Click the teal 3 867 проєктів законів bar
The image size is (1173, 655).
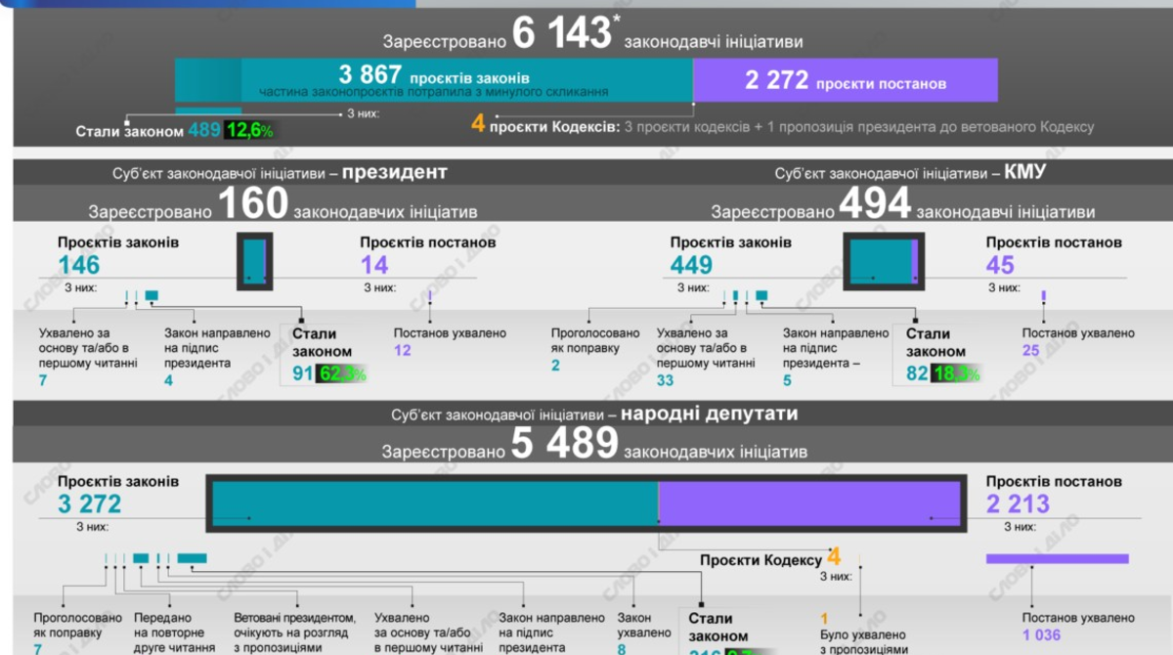click(434, 79)
